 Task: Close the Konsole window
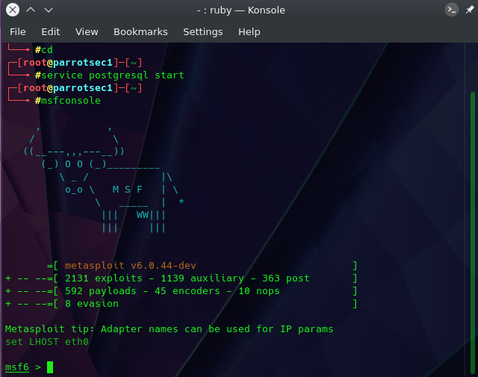[13, 10]
